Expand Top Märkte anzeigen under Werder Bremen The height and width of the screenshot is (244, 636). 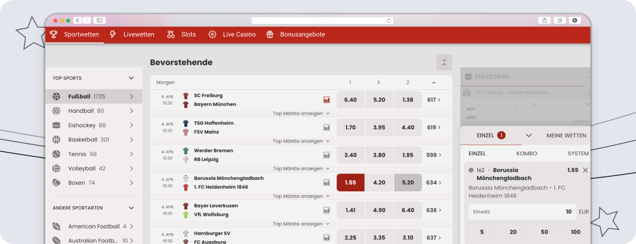[301, 169]
